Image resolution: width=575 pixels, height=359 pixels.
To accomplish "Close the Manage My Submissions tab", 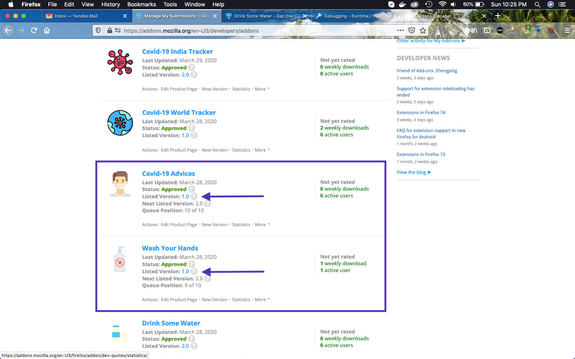I will pos(215,16).
